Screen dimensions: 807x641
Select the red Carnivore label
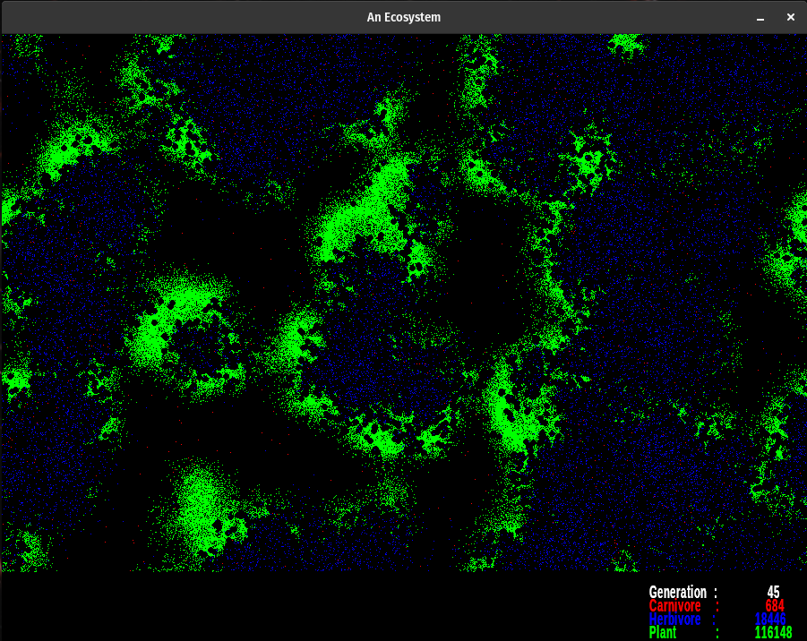point(674,606)
